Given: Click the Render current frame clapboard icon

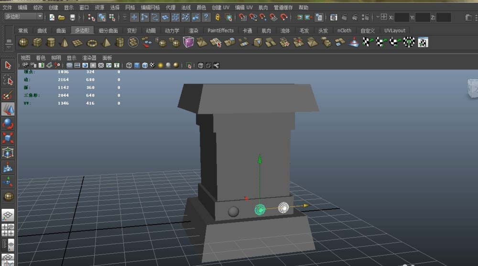Looking at the screenshot, I should coord(344,17).
